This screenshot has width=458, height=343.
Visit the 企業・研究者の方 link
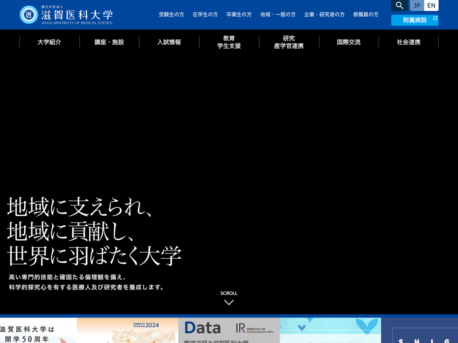(x=324, y=14)
